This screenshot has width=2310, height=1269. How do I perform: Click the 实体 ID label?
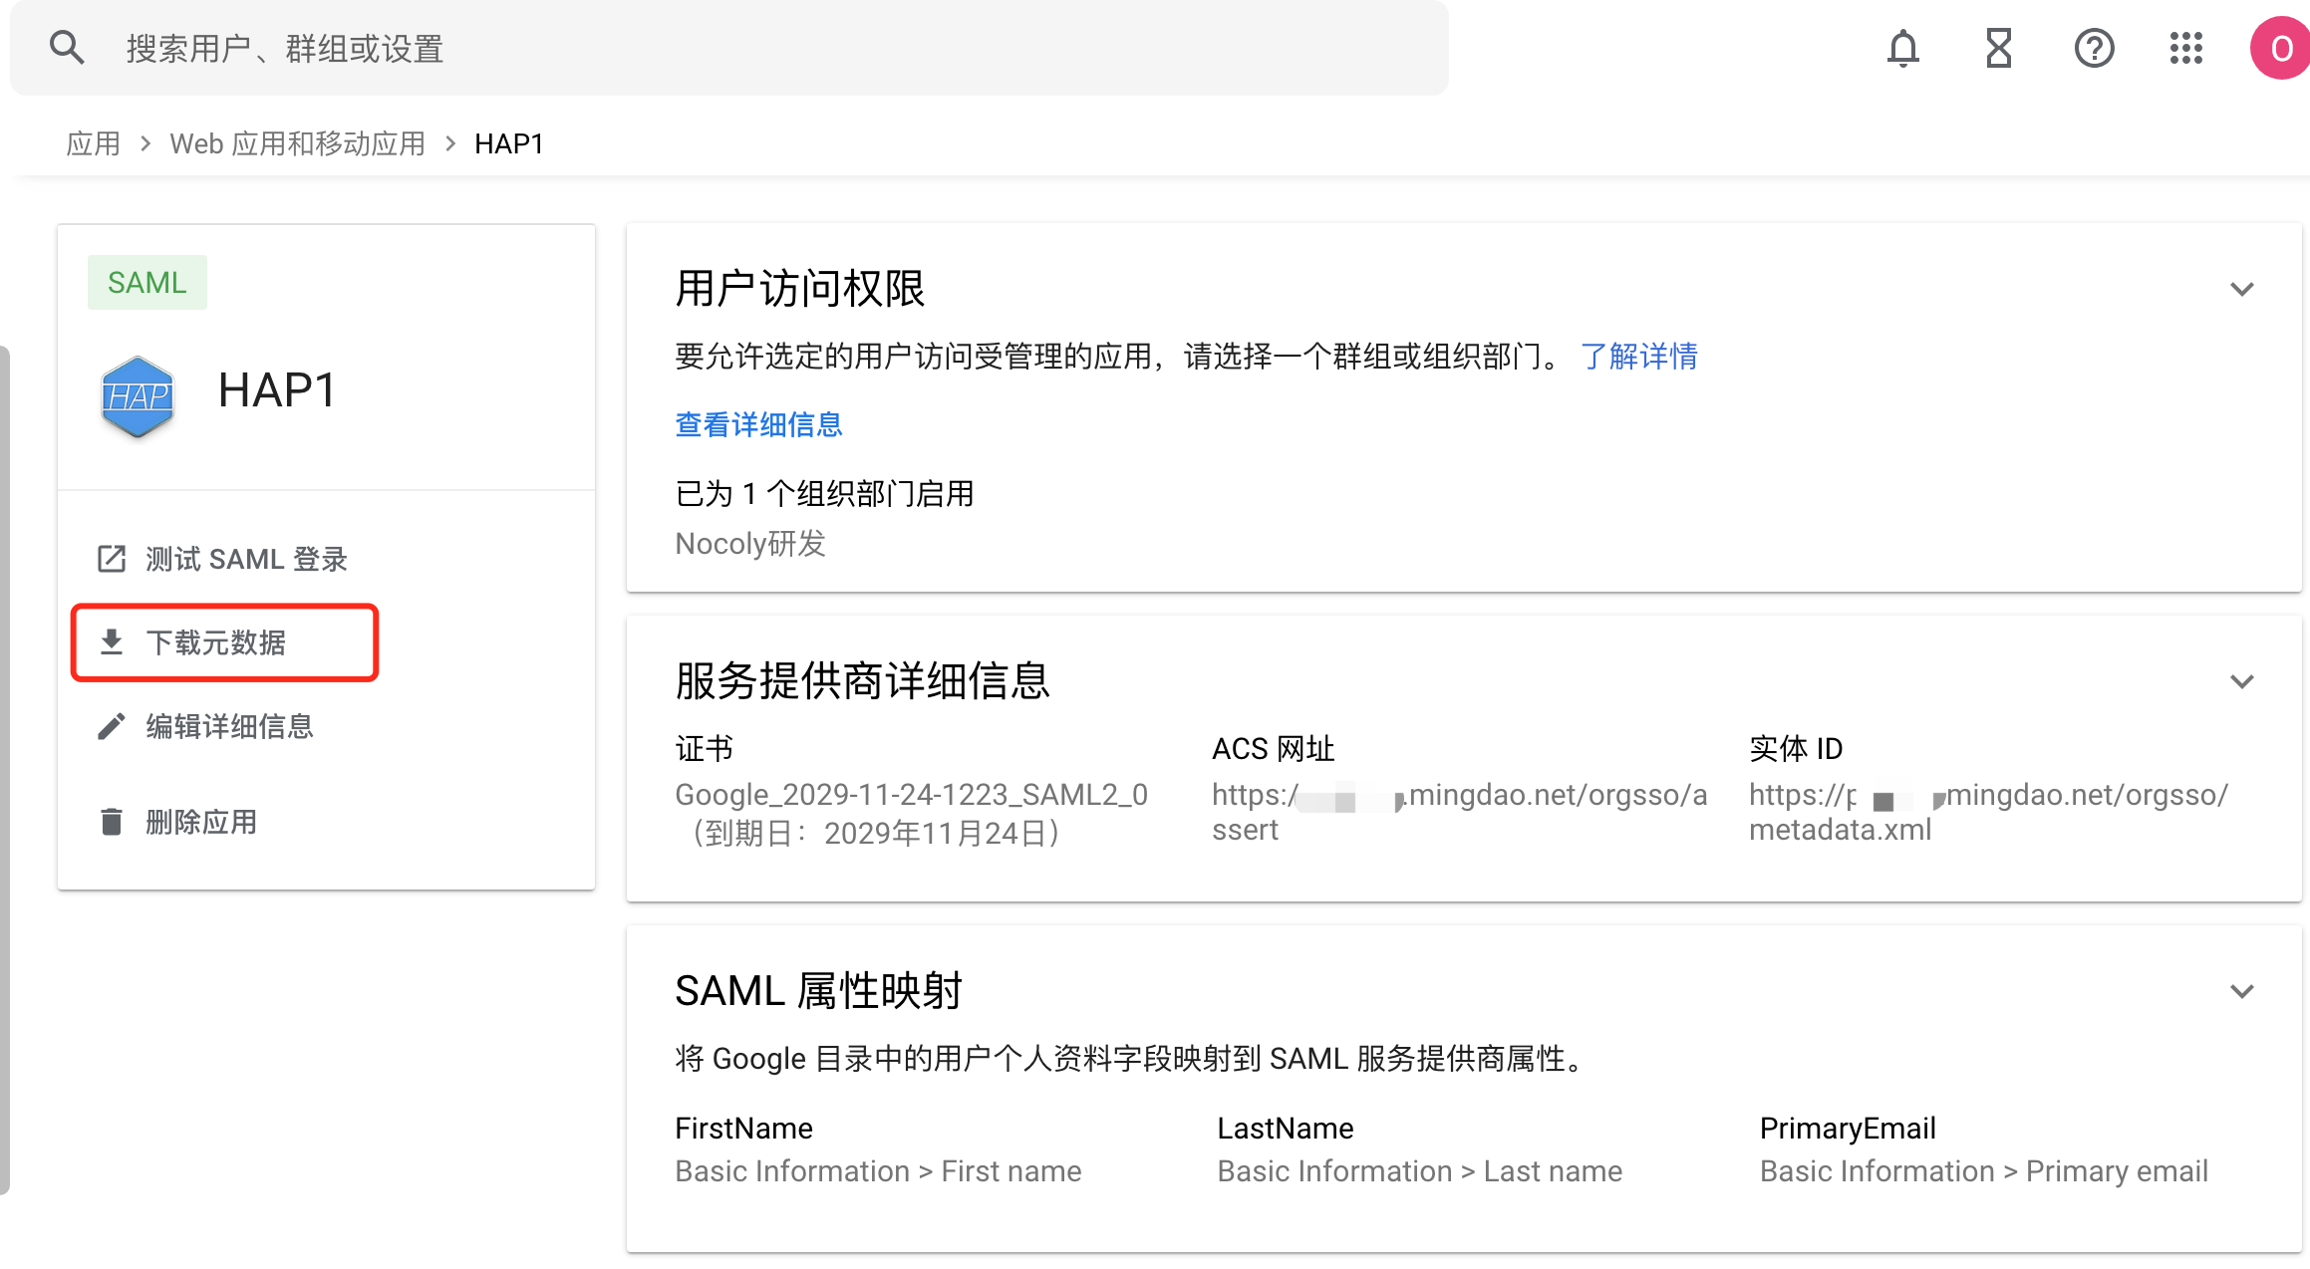1796,748
